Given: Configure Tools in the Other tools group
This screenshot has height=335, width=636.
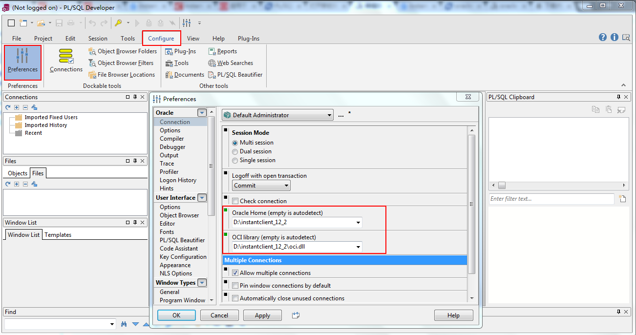Looking at the screenshot, I should point(177,63).
